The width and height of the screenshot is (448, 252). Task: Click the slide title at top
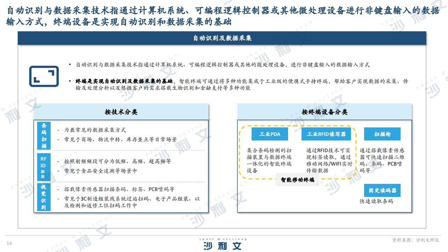[223, 16]
